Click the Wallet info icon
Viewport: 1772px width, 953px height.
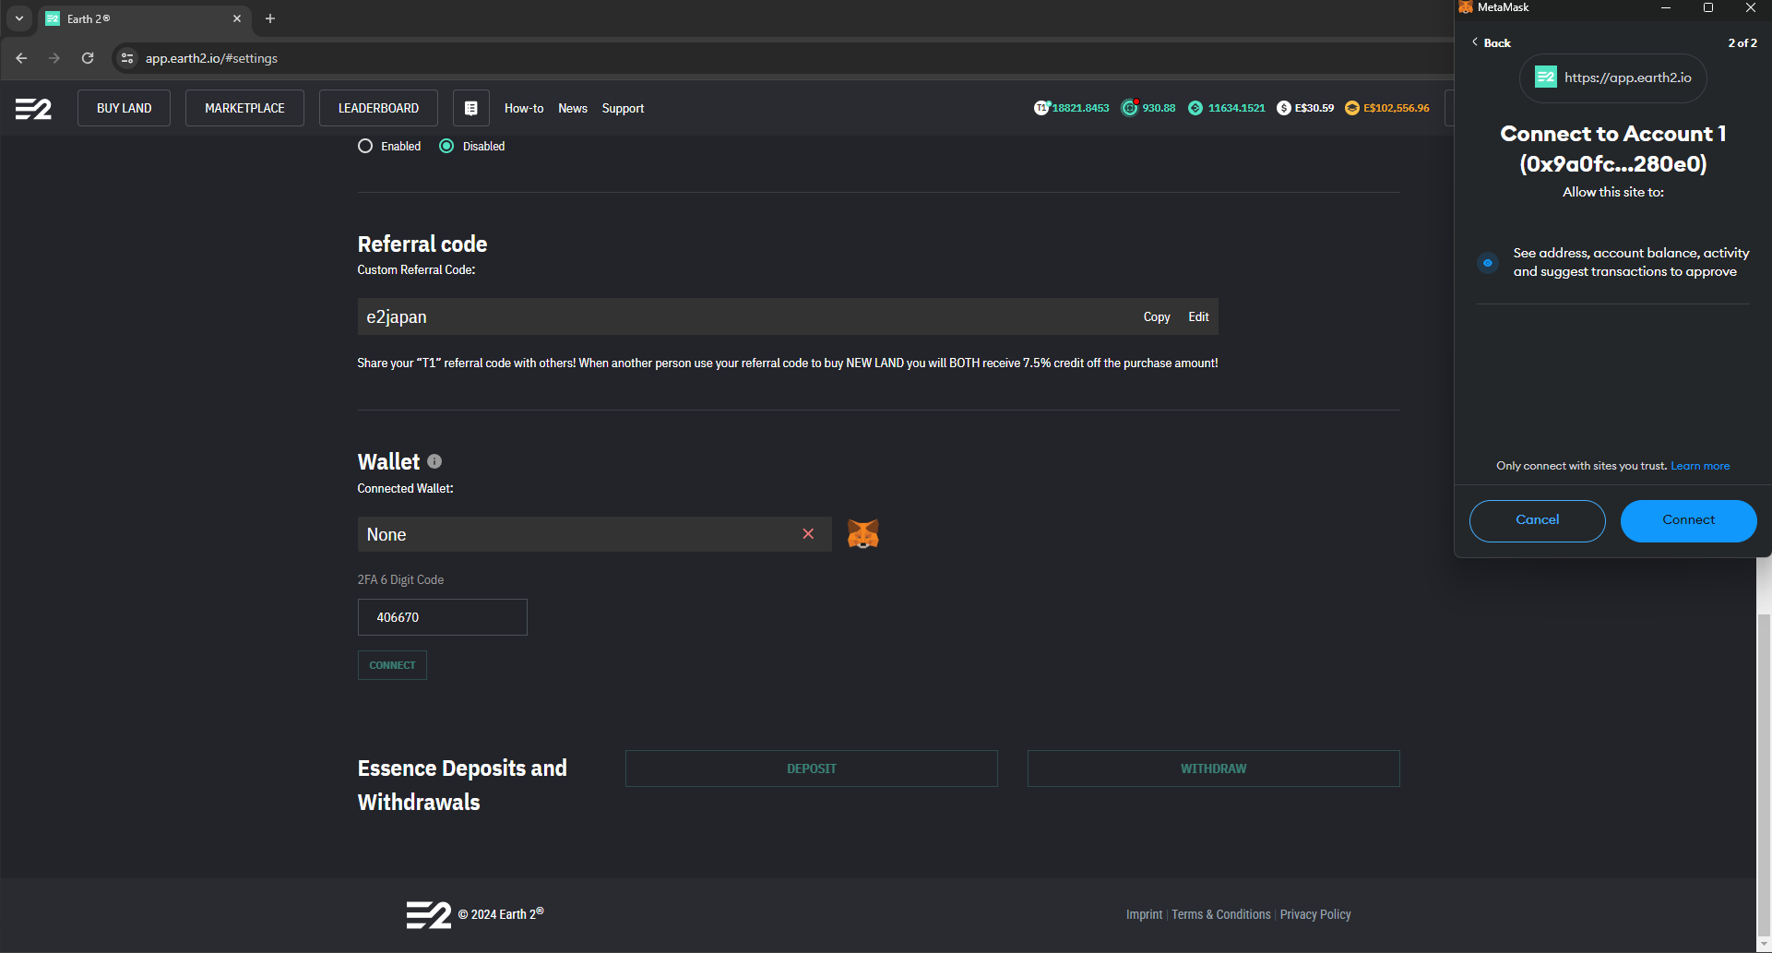[x=434, y=461]
